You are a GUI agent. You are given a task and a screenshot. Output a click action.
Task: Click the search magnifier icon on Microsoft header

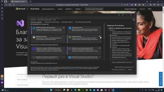144,9
